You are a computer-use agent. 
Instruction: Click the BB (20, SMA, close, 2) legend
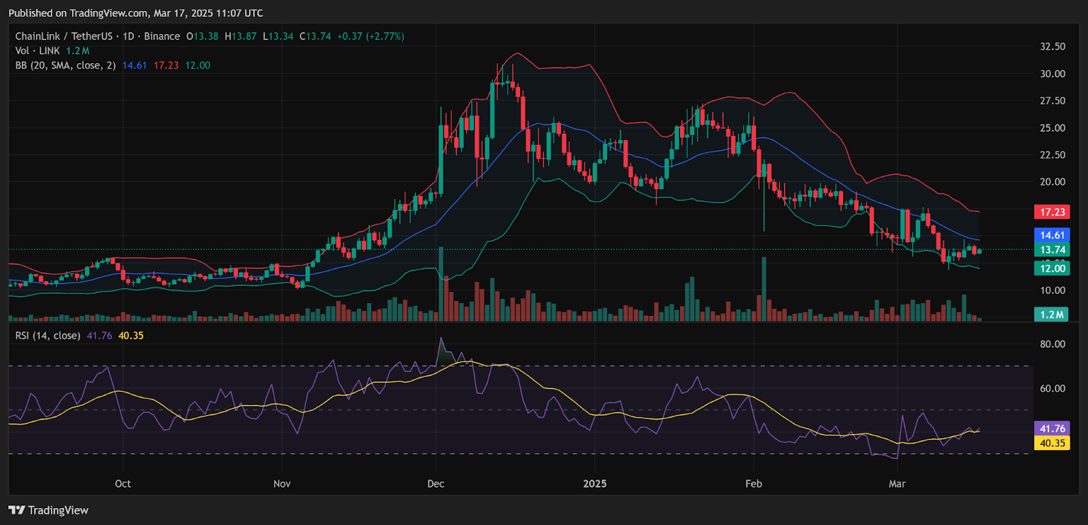(x=65, y=66)
